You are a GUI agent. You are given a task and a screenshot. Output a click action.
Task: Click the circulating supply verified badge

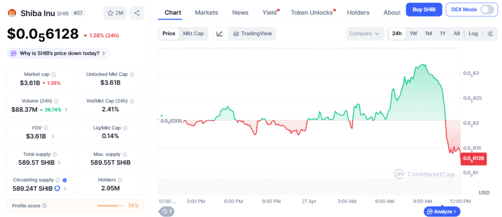click(65, 180)
